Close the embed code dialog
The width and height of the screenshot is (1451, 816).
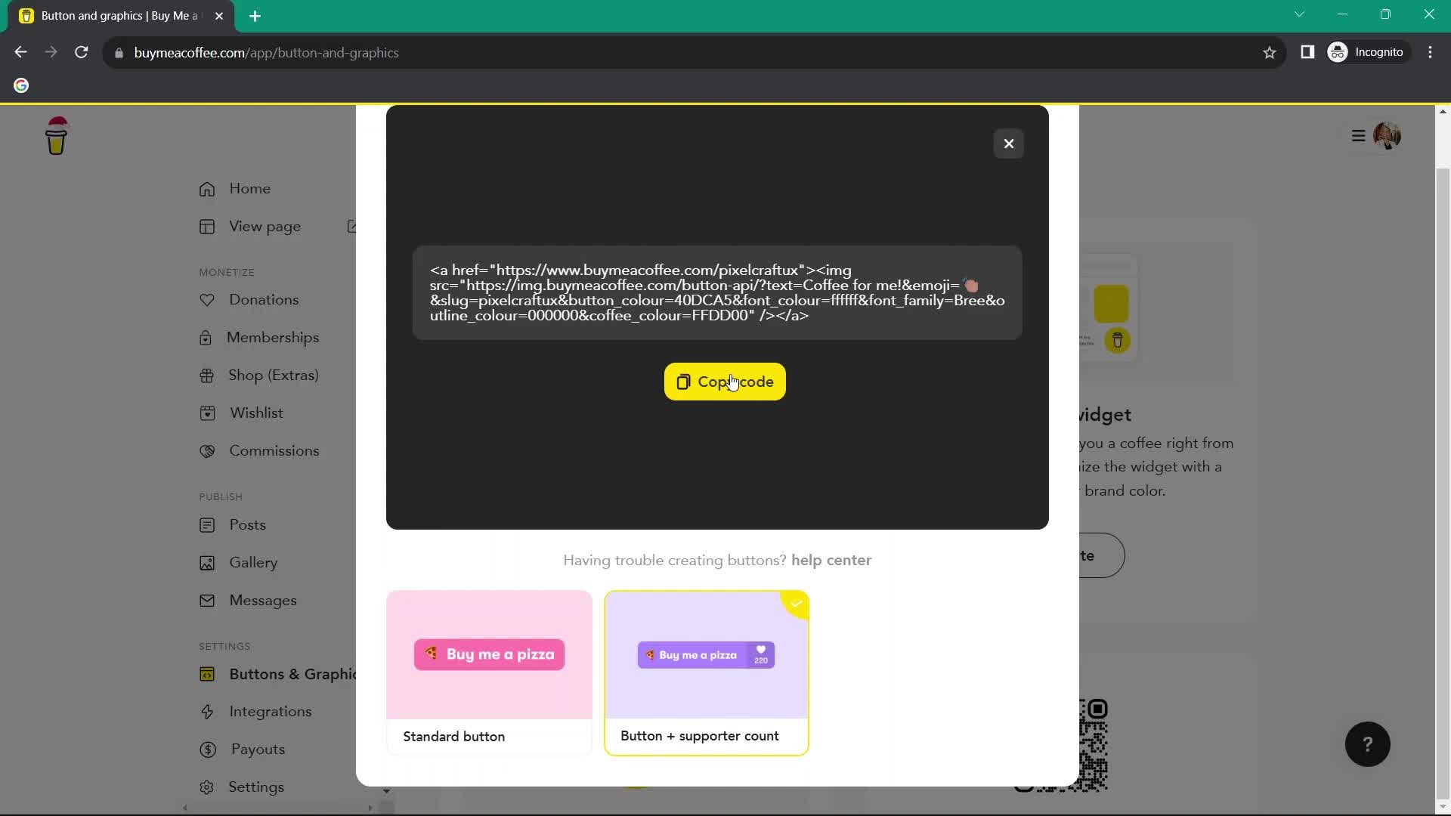(1008, 144)
